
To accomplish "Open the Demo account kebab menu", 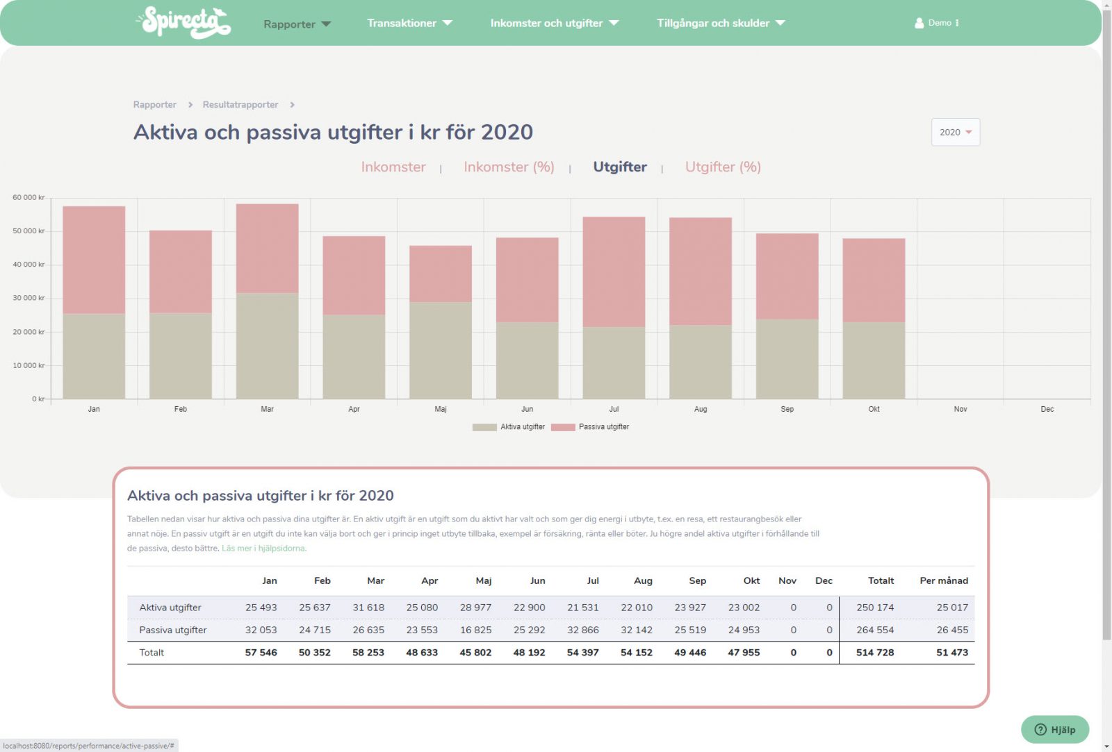I will coord(957,23).
